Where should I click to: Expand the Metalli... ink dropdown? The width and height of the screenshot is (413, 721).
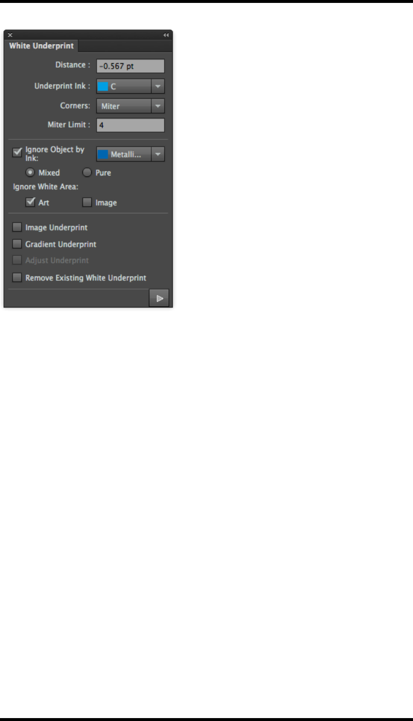[x=158, y=154]
